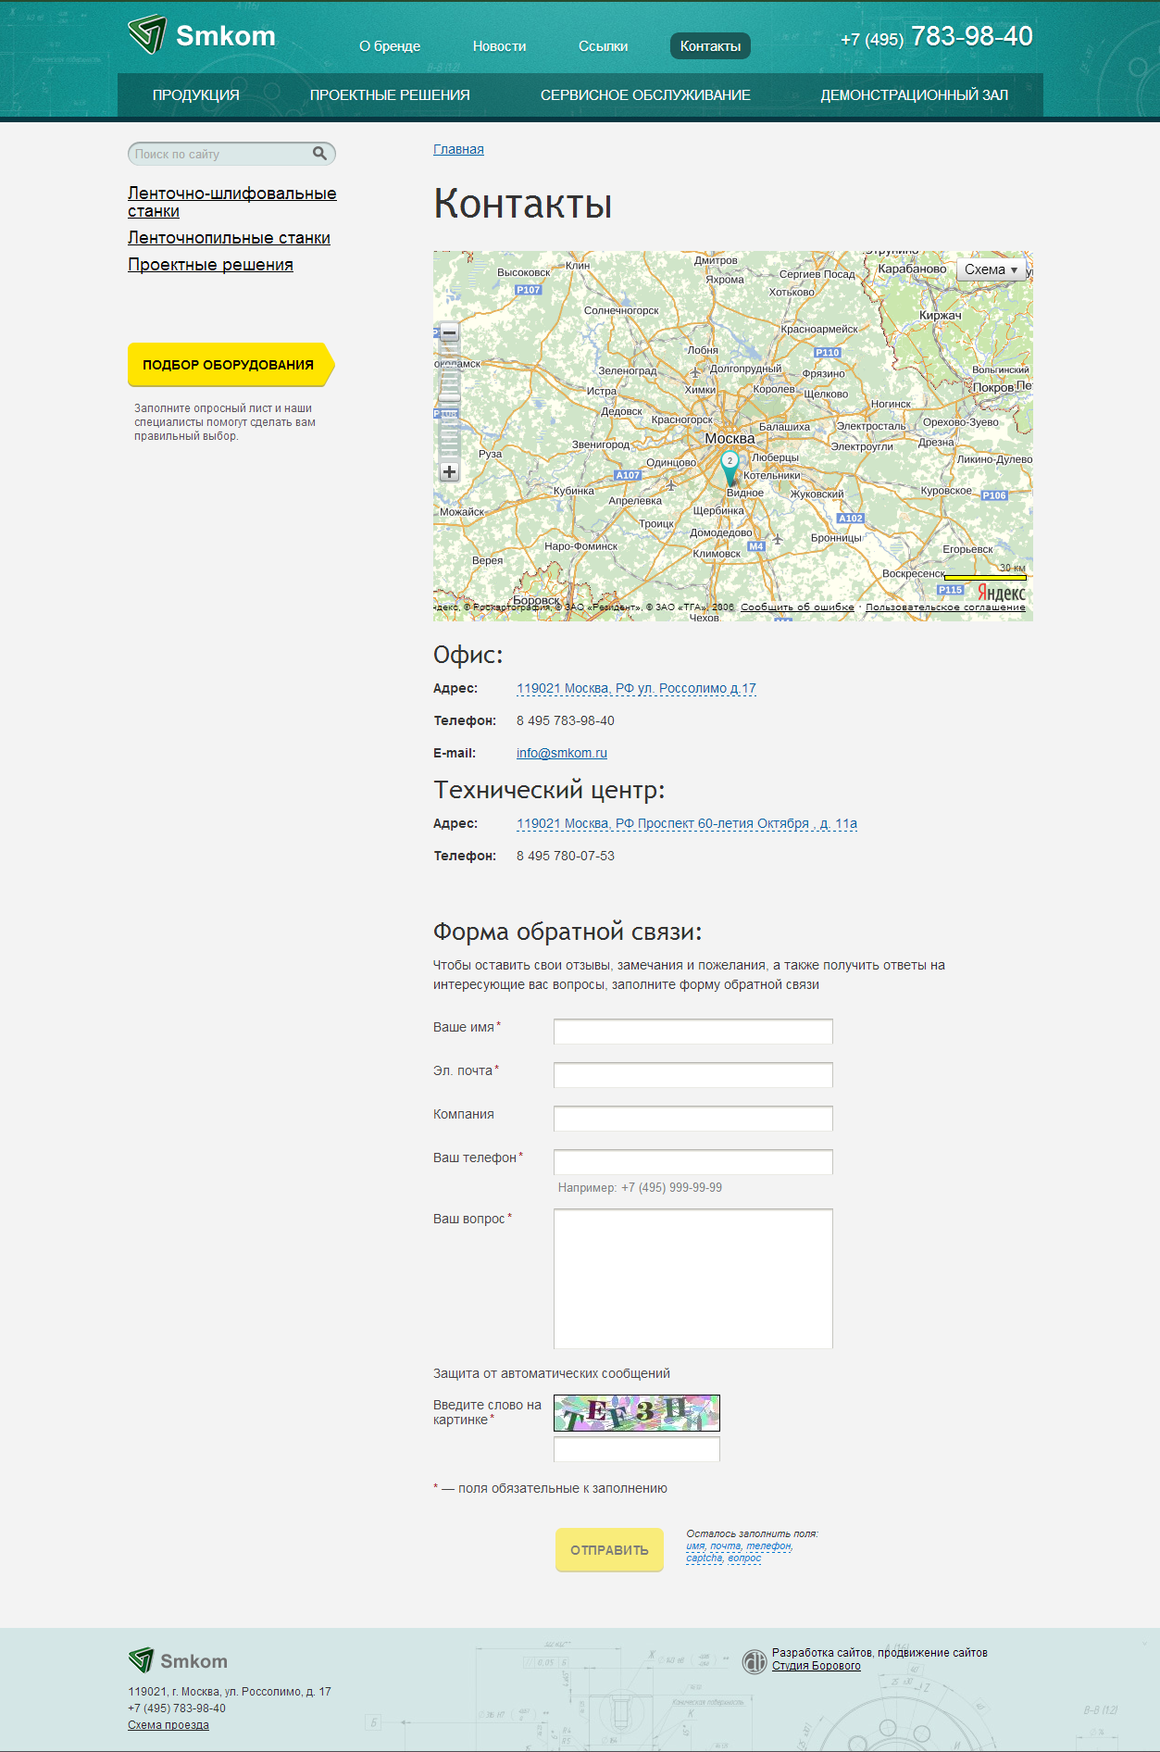Click the captcha remaining-field link
Image resolution: width=1160 pixels, height=1752 pixels.
click(704, 1558)
